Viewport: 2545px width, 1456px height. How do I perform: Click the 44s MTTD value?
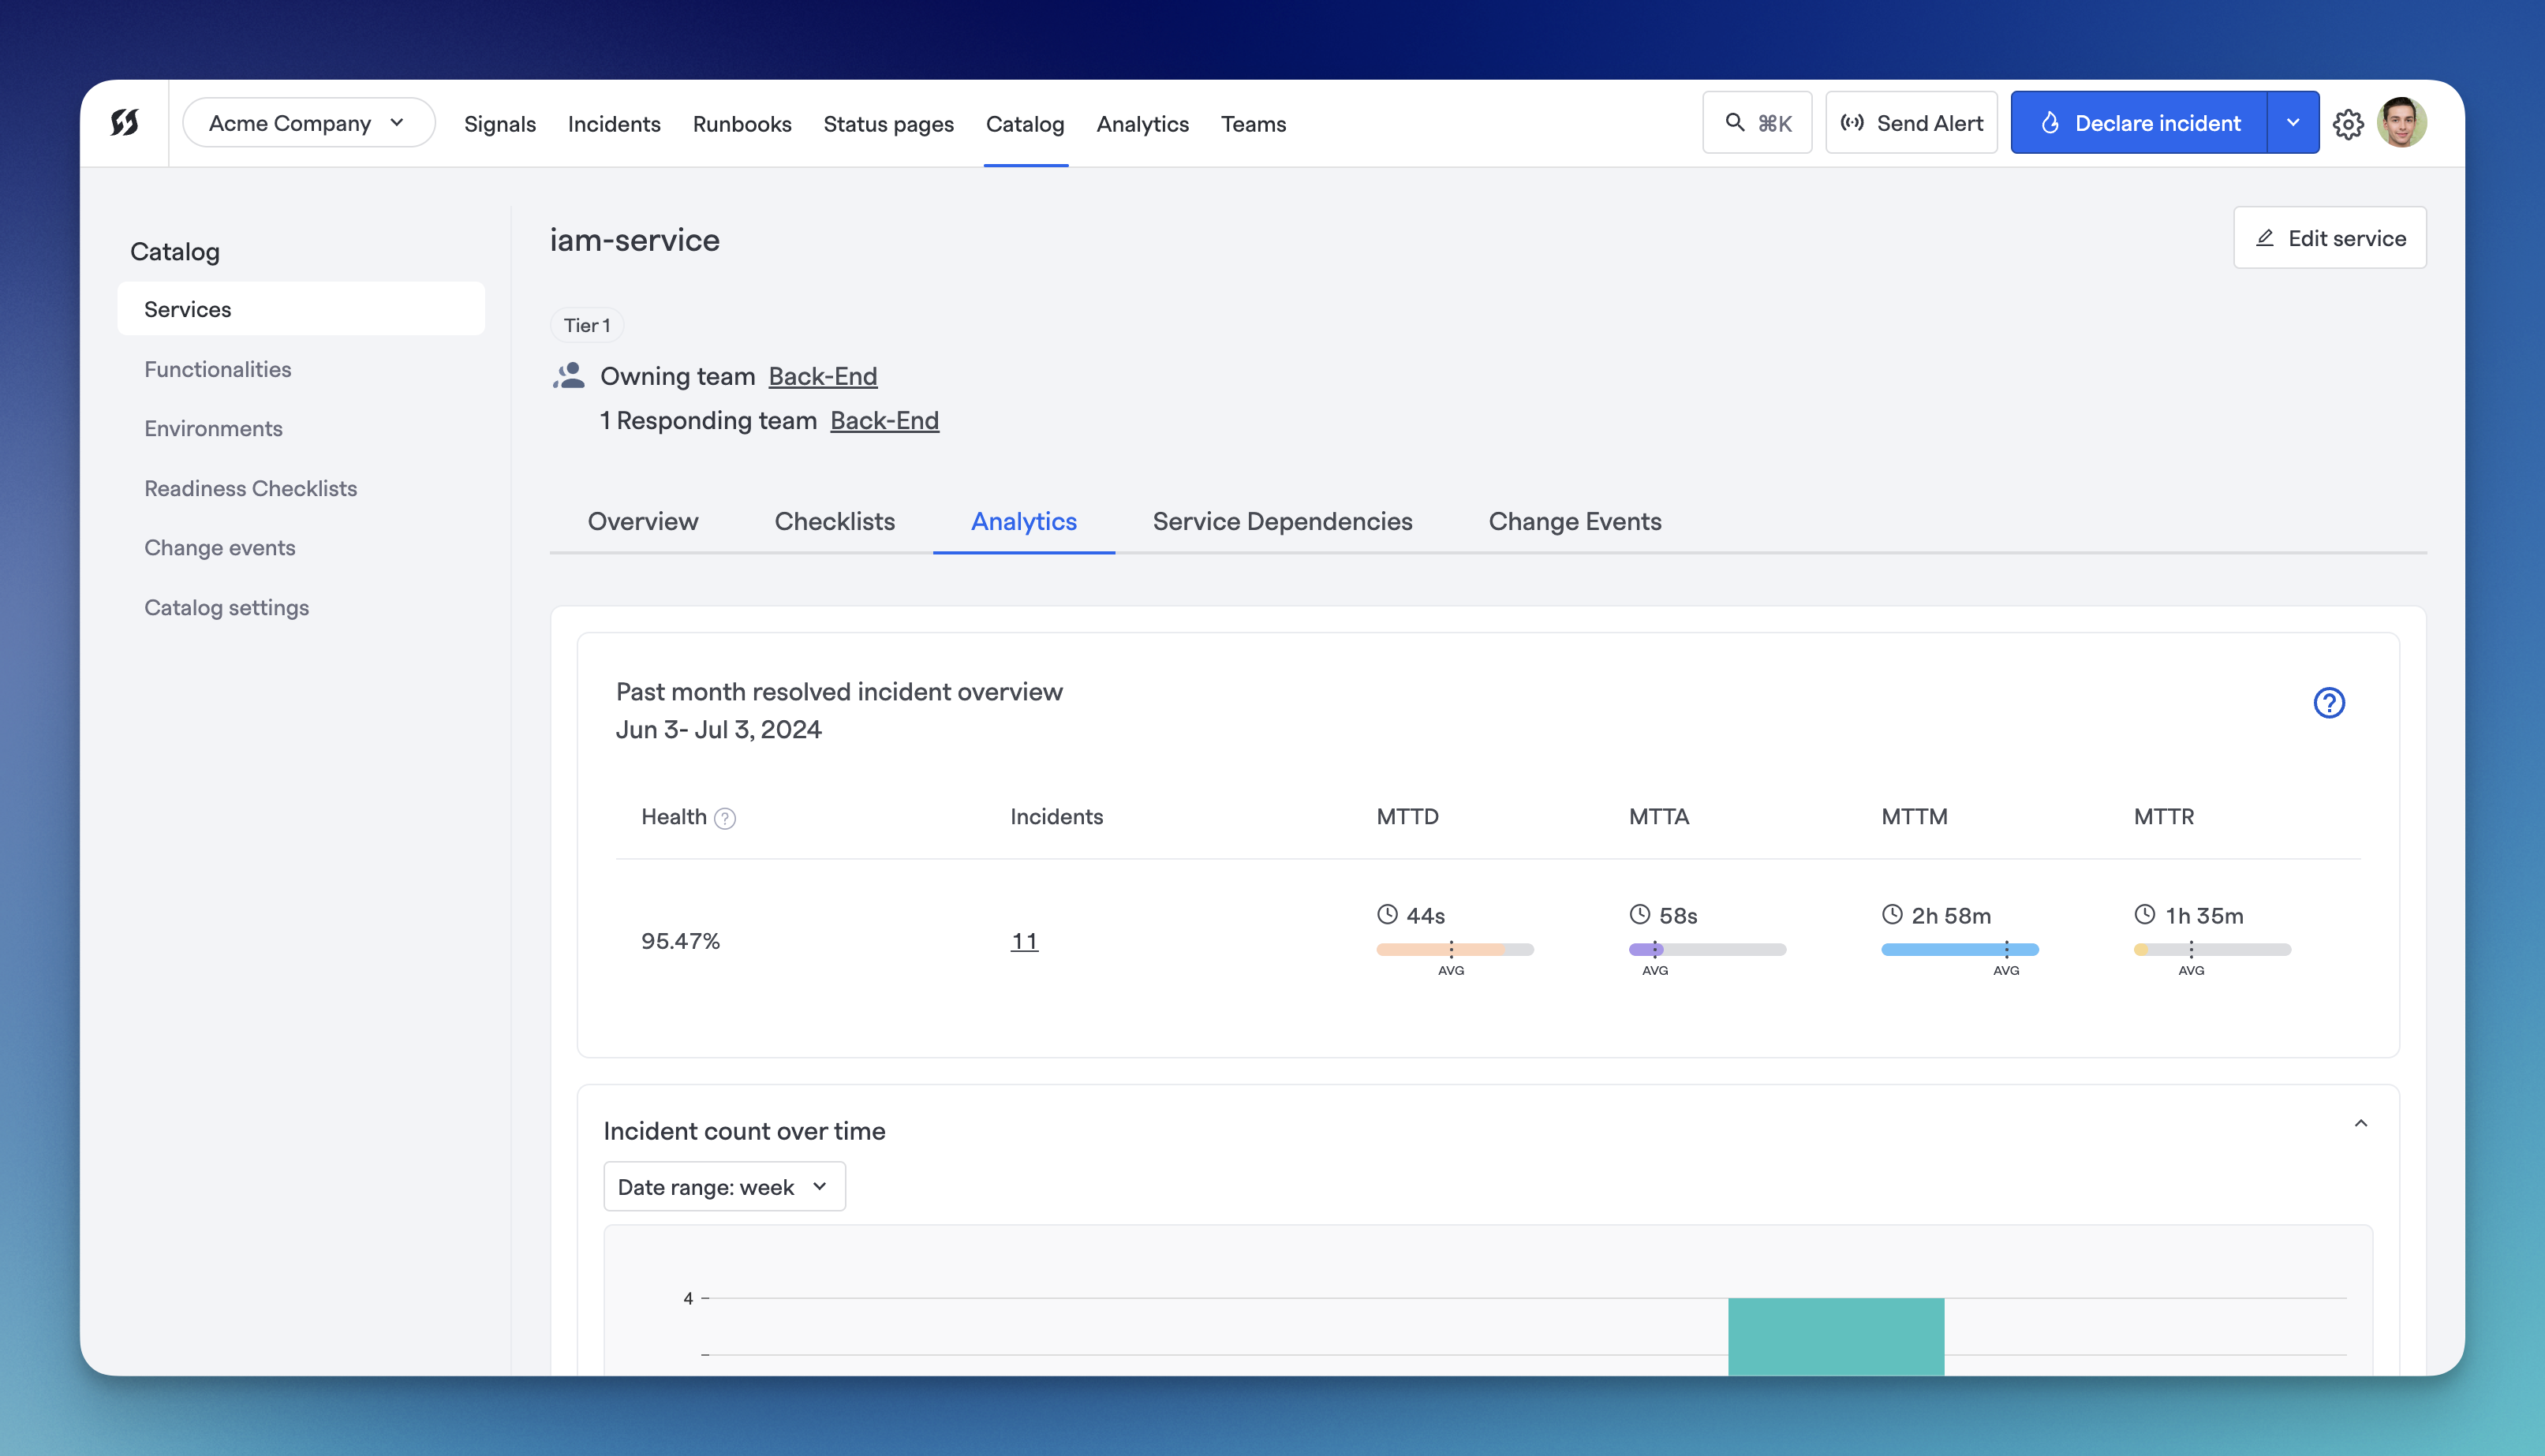[x=1426, y=916]
